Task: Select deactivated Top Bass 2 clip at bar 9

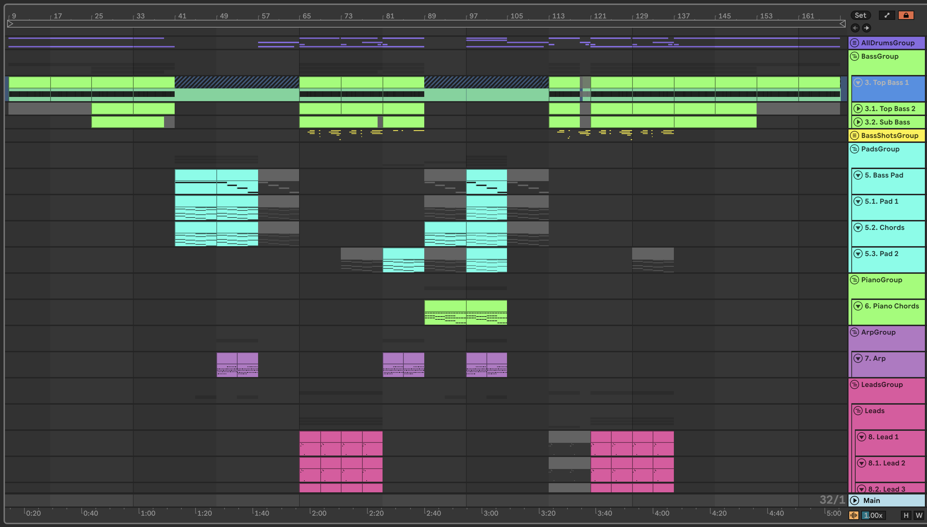Action: (x=50, y=109)
